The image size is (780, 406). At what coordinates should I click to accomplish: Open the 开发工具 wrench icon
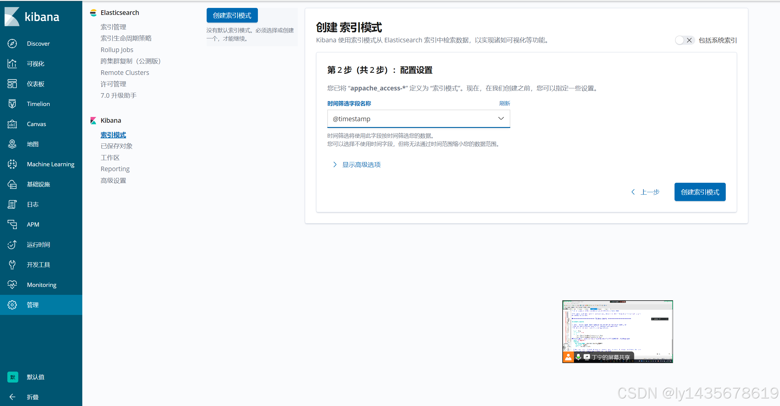12,265
